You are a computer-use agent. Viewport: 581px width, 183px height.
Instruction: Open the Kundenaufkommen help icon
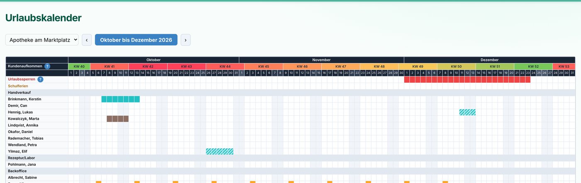coord(47,66)
